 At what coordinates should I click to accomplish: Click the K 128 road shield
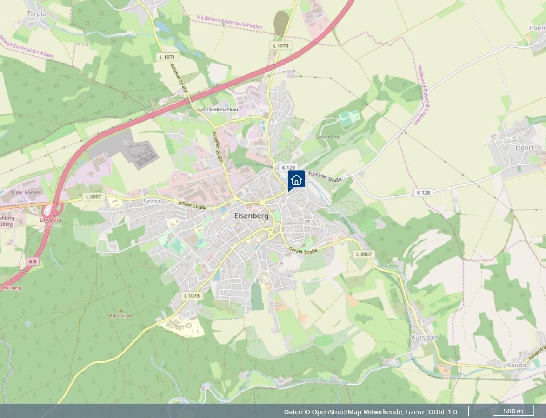423,192
